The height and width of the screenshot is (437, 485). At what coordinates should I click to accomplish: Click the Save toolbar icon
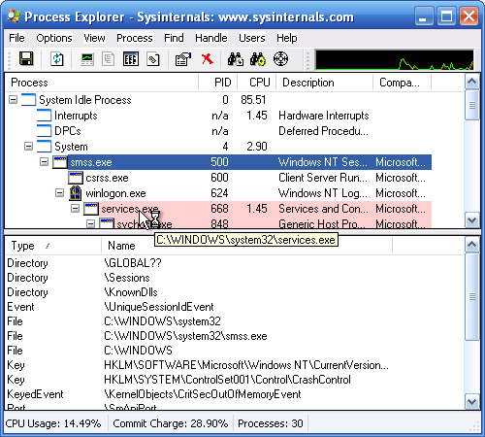pyautogui.click(x=26, y=59)
